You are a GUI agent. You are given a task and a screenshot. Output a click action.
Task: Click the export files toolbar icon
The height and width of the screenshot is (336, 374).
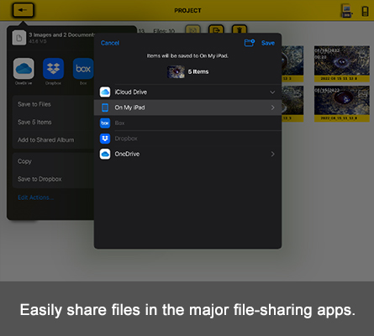(x=216, y=29)
